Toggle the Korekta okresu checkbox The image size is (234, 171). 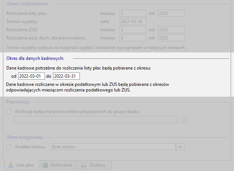pyautogui.click(x=9, y=147)
